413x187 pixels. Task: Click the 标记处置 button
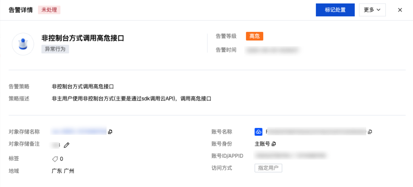[x=335, y=10]
